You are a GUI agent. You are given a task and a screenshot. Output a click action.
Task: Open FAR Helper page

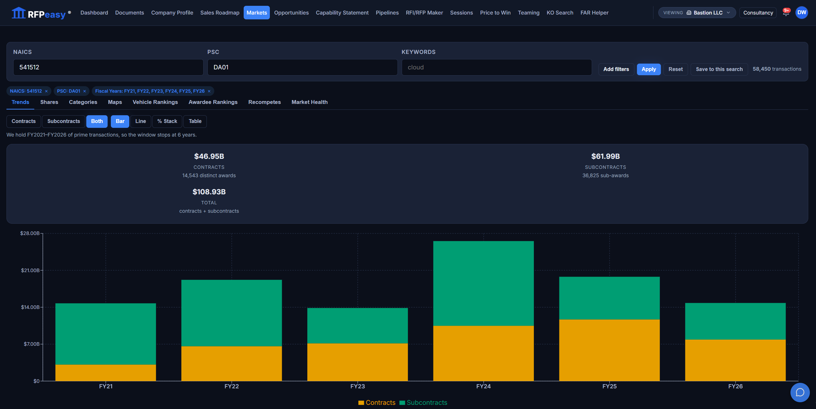pos(594,13)
